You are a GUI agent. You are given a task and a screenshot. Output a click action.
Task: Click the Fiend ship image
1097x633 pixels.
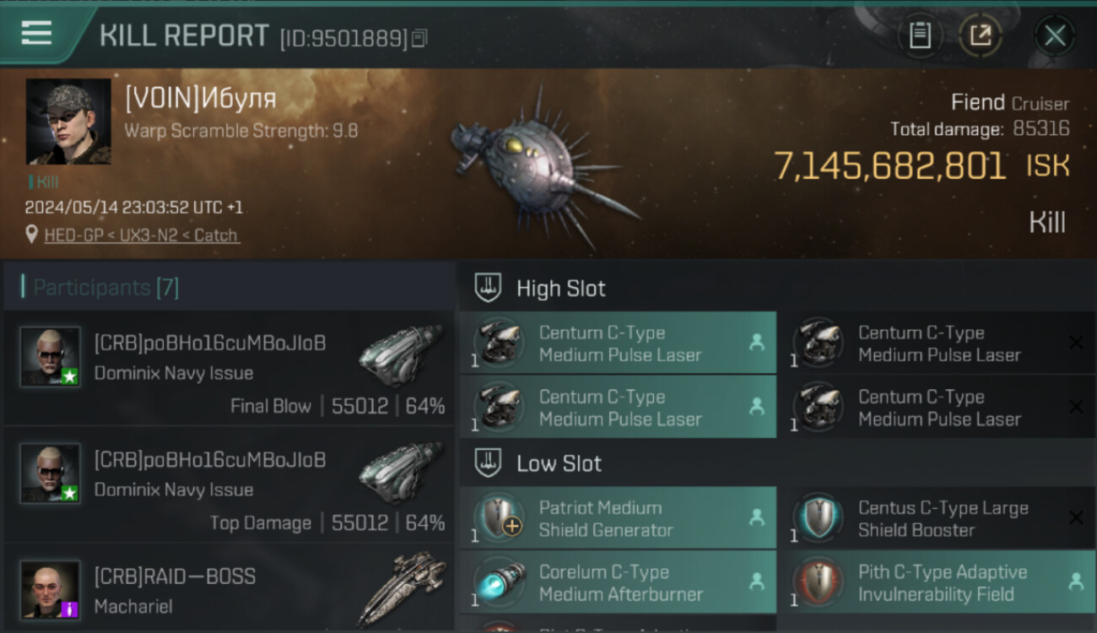click(540, 166)
